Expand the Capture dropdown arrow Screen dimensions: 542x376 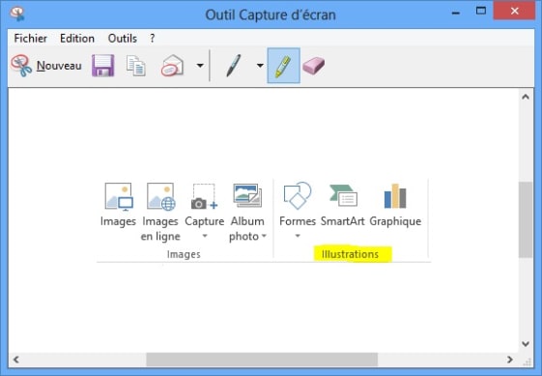pos(205,236)
